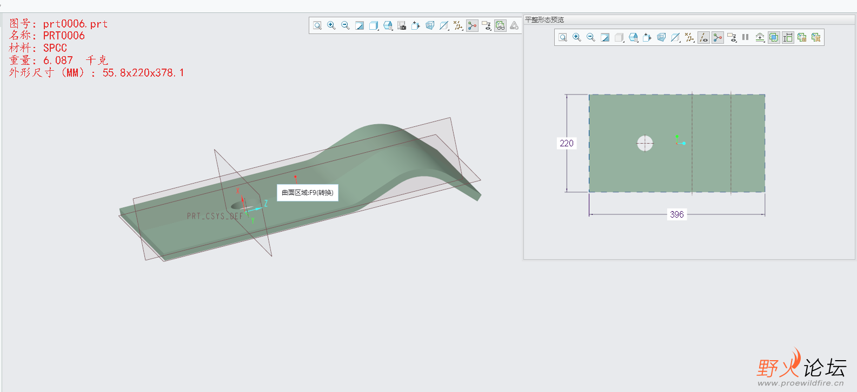Click Zoom In in flat preview toolbar
857x392 pixels.
[x=577, y=37]
